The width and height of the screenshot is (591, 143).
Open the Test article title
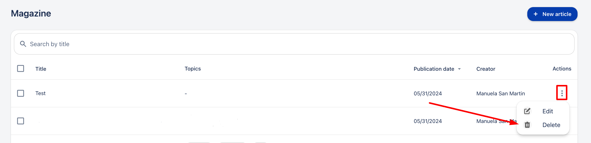click(x=40, y=93)
